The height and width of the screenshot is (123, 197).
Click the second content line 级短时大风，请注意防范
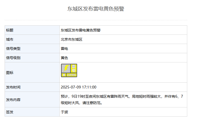(82, 103)
